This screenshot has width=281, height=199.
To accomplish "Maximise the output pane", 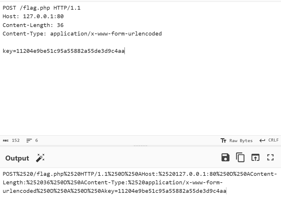I will pyautogui.click(x=270, y=158).
